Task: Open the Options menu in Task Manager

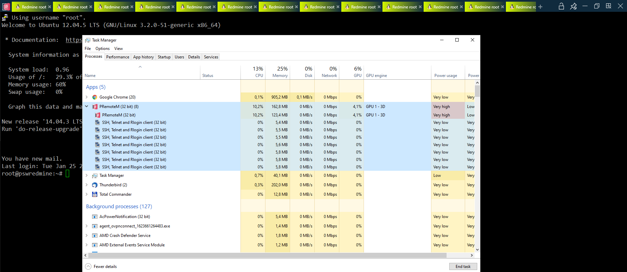Action: (x=103, y=49)
